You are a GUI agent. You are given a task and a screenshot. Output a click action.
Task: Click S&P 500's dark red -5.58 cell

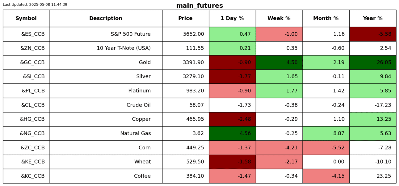(373, 34)
